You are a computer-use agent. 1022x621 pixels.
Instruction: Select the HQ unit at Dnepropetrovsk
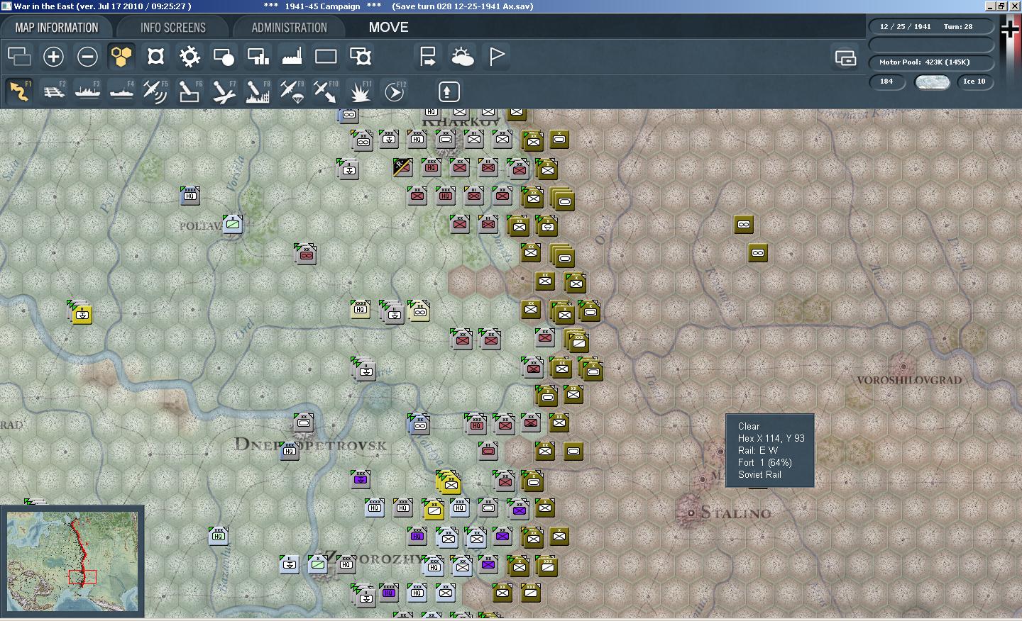tap(289, 450)
